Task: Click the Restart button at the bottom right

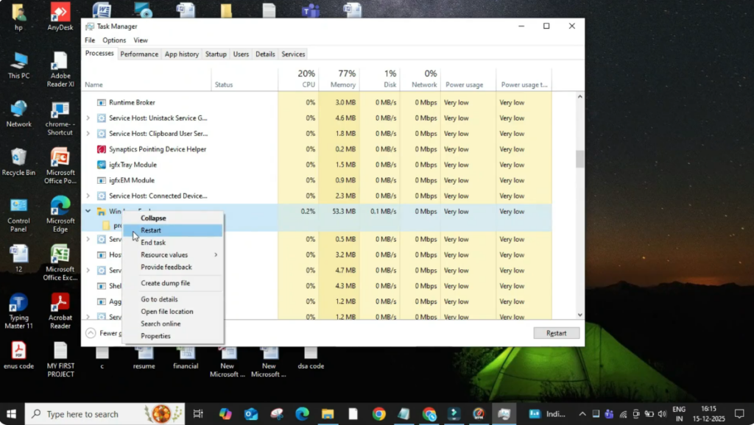Action: 556,332
